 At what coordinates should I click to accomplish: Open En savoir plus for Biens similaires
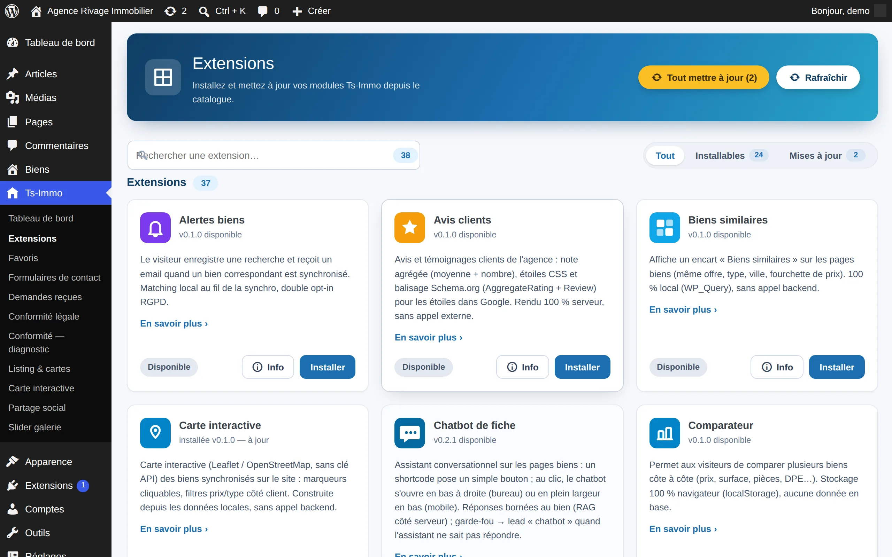tap(683, 309)
